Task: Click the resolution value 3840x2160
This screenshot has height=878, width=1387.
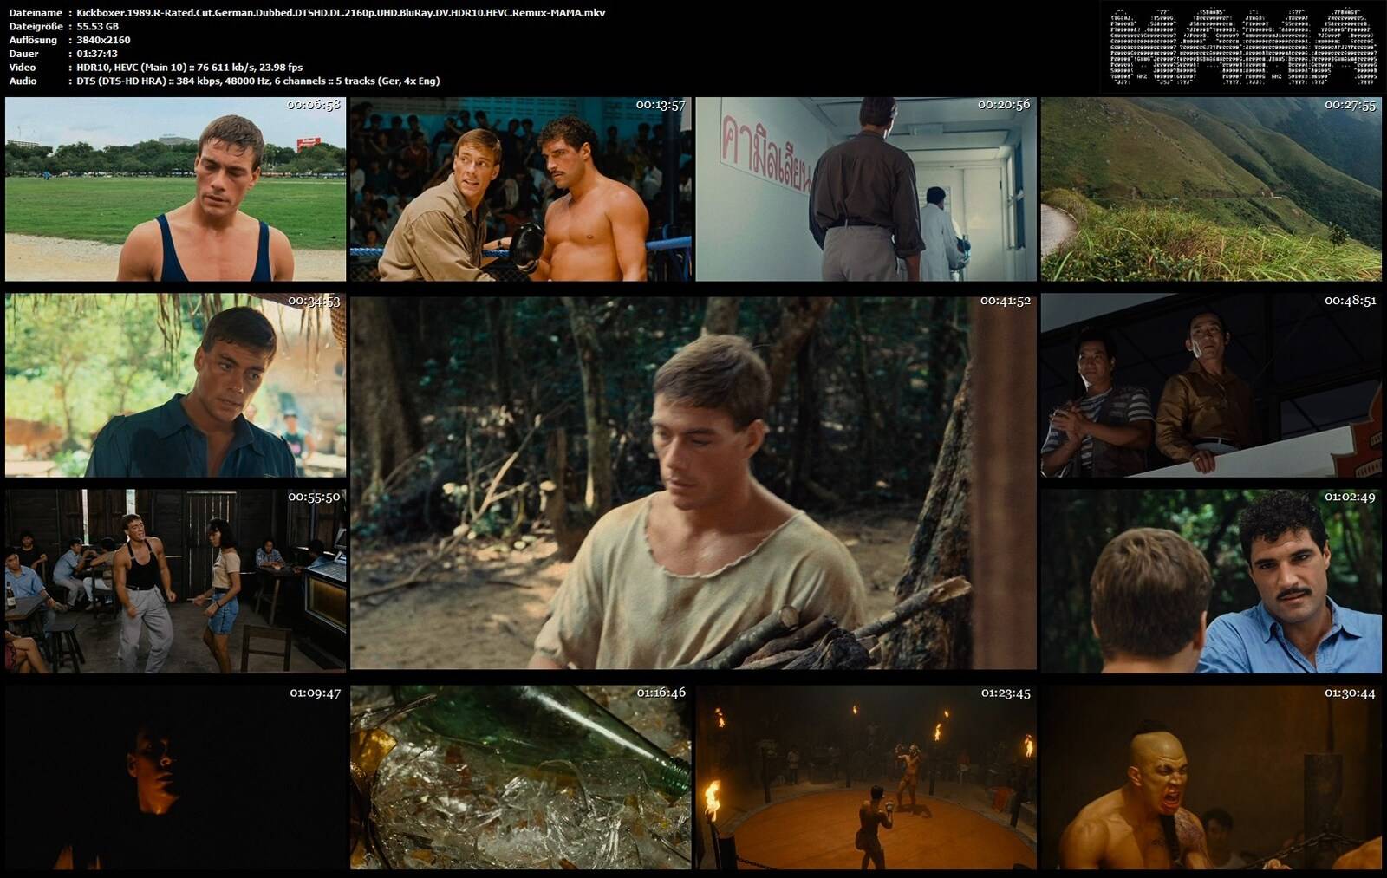Action: [x=103, y=40]
